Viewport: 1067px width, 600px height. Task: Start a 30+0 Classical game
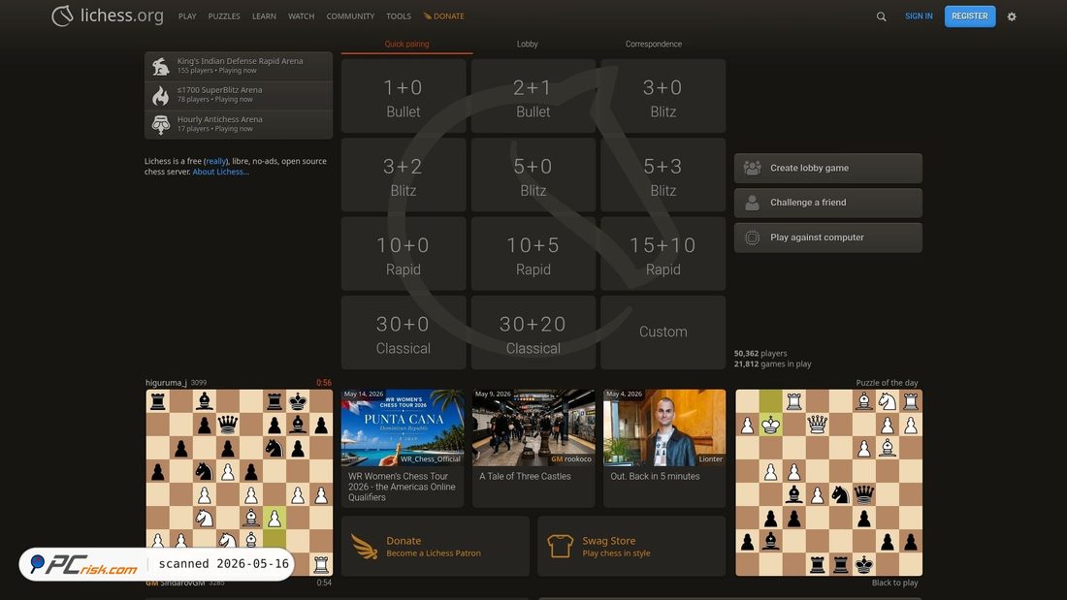point(404,333)
